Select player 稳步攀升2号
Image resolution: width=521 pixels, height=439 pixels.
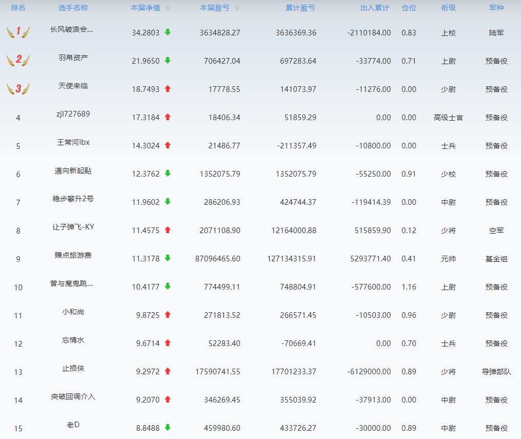pos(73,199)
